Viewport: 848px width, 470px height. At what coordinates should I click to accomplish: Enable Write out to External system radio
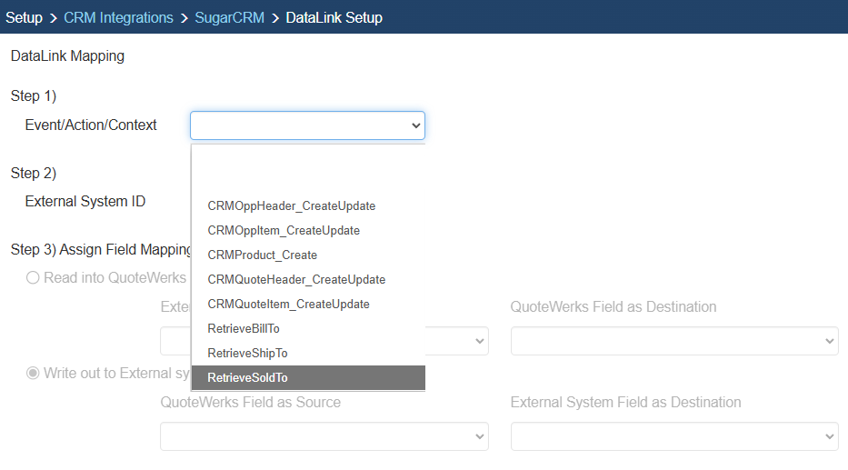pos(33,373)
